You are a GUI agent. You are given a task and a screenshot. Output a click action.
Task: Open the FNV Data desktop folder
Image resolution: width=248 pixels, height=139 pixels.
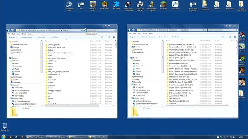click(x=217, y=5)
